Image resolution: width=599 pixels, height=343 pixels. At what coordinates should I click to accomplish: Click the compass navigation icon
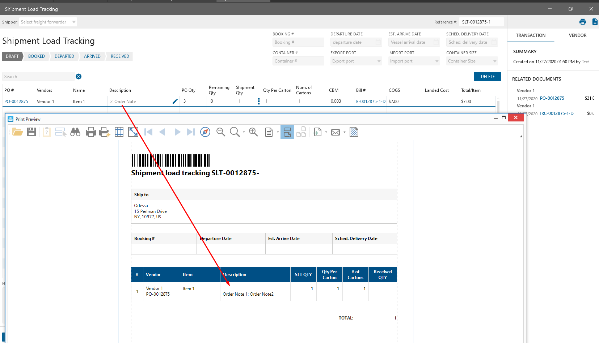click(x=205, y=132)
